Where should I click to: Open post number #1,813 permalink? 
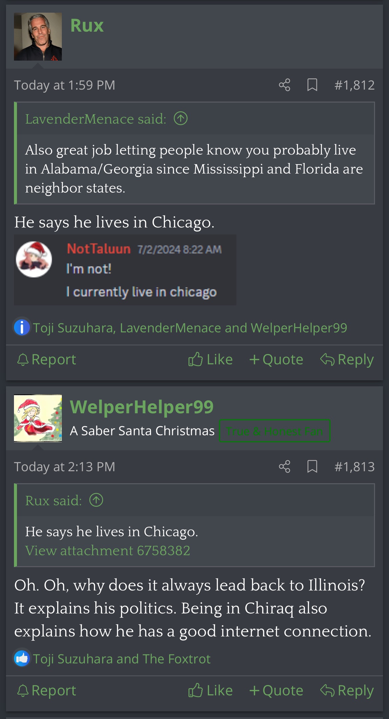354,467
